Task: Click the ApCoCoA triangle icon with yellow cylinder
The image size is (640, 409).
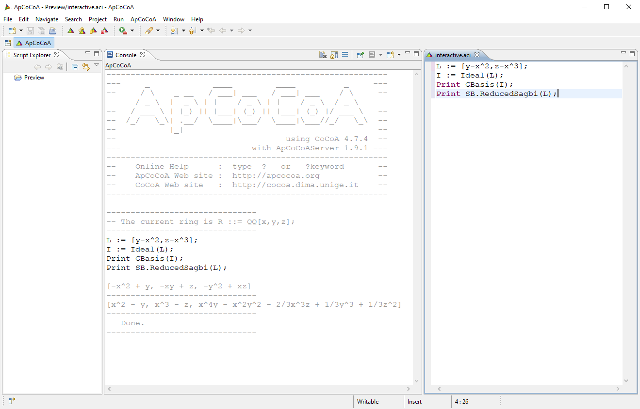Action: 93,31
